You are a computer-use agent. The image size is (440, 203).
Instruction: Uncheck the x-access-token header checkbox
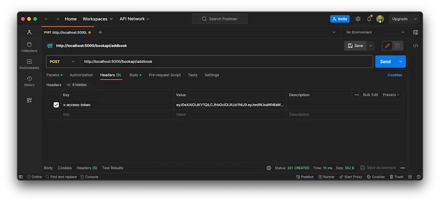pos(56,105)
